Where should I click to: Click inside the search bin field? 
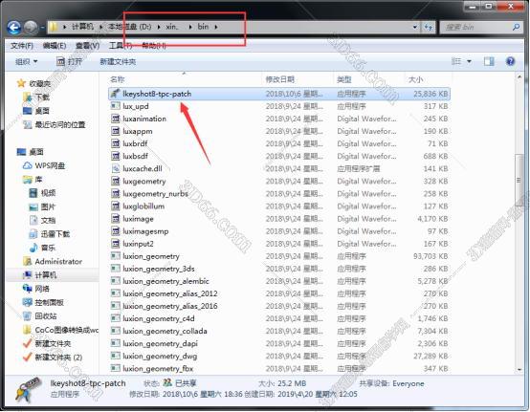point(475,27)
